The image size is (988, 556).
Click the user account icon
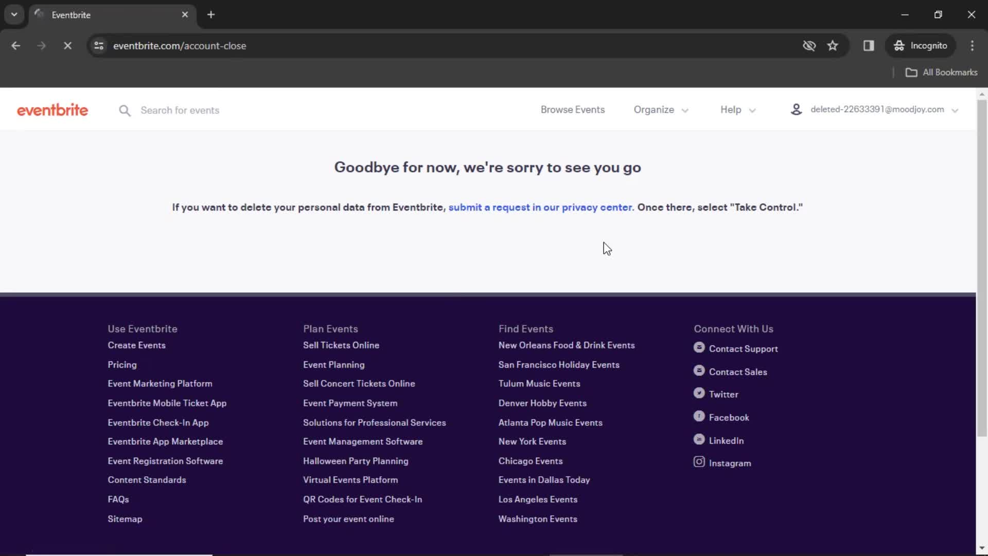click(x=796, y=109)
